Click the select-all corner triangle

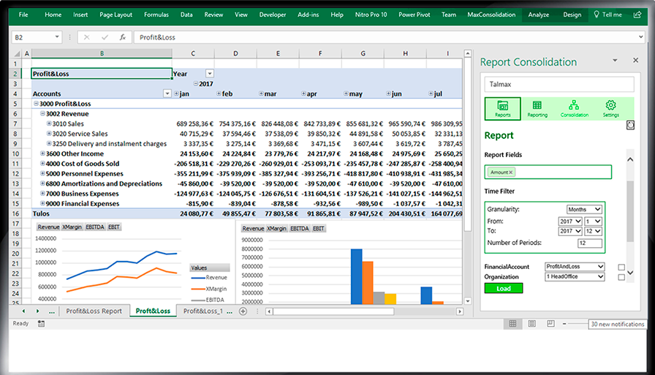pos(17,53)
